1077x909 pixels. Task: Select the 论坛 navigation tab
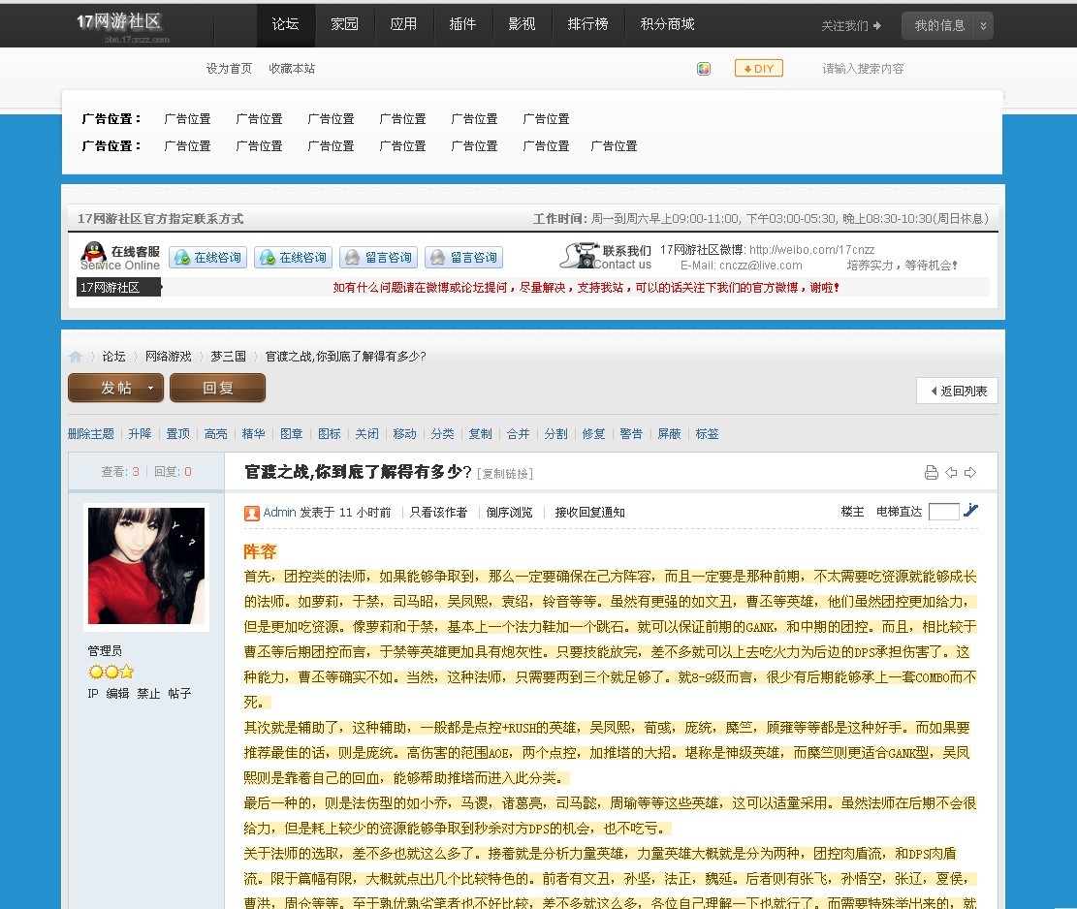pyautogui.click(x=286, y=25)
